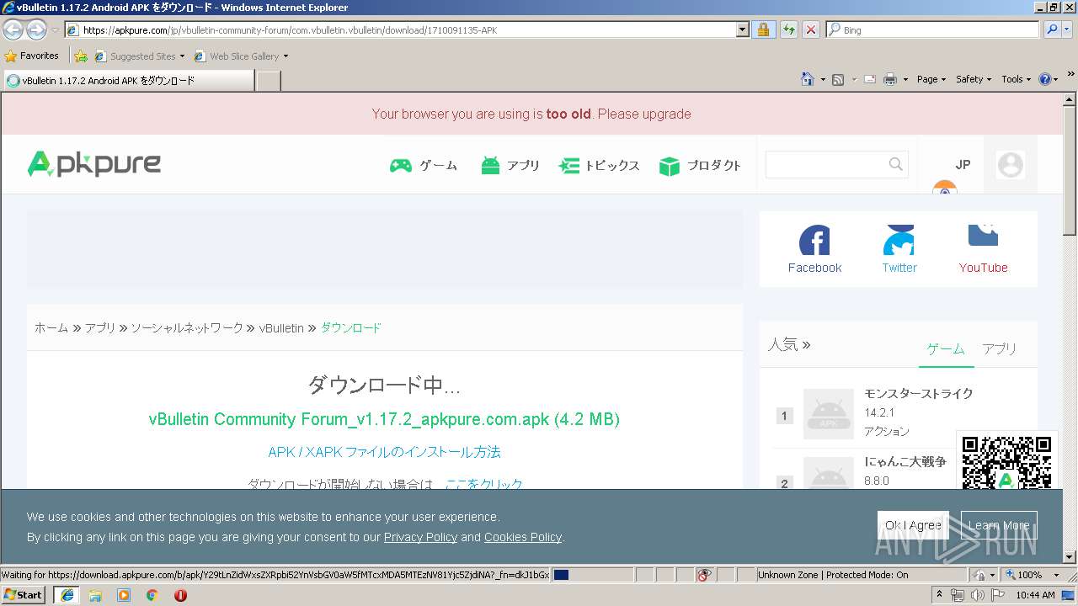Image resolution: width=1078 pixels, height=606 pixels.
Task: Stop loading with the red X button
Action: tap(811, 29)
